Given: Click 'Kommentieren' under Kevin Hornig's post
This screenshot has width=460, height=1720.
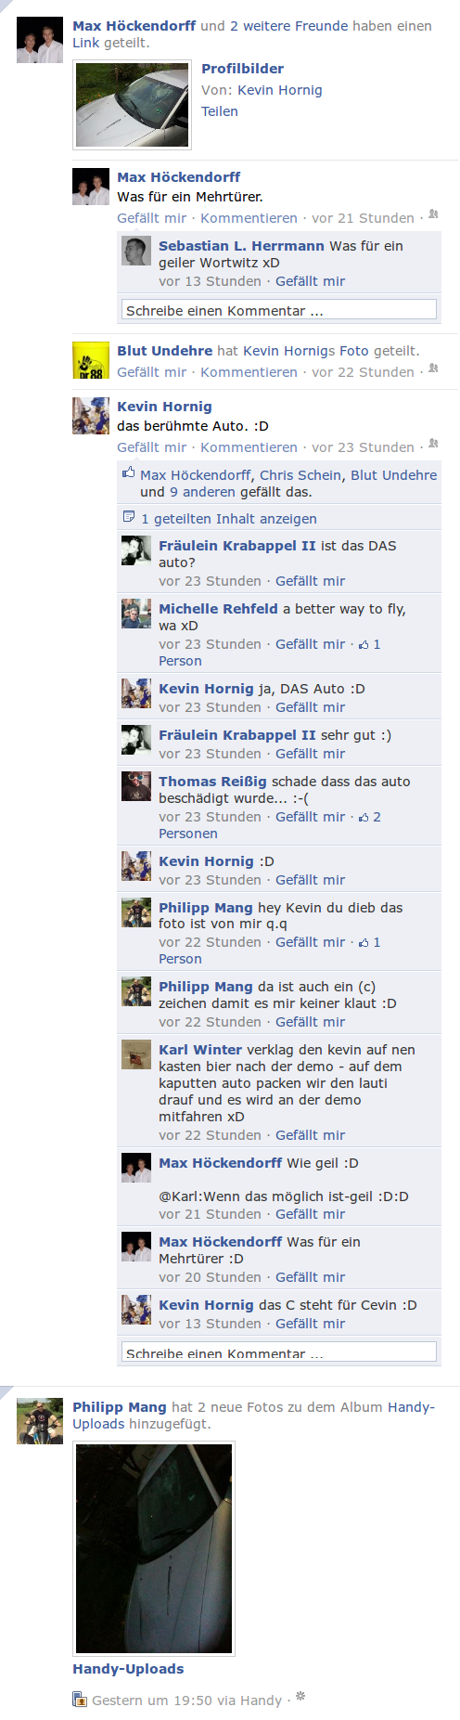Looking at the screenshot, I should point(249,447).
